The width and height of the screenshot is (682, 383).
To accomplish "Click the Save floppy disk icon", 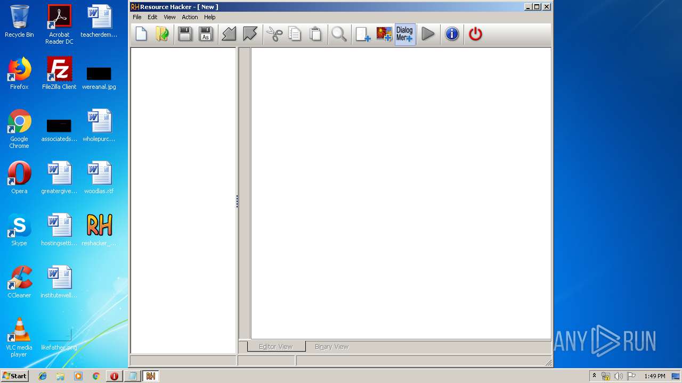I will (x=185, y=34).
